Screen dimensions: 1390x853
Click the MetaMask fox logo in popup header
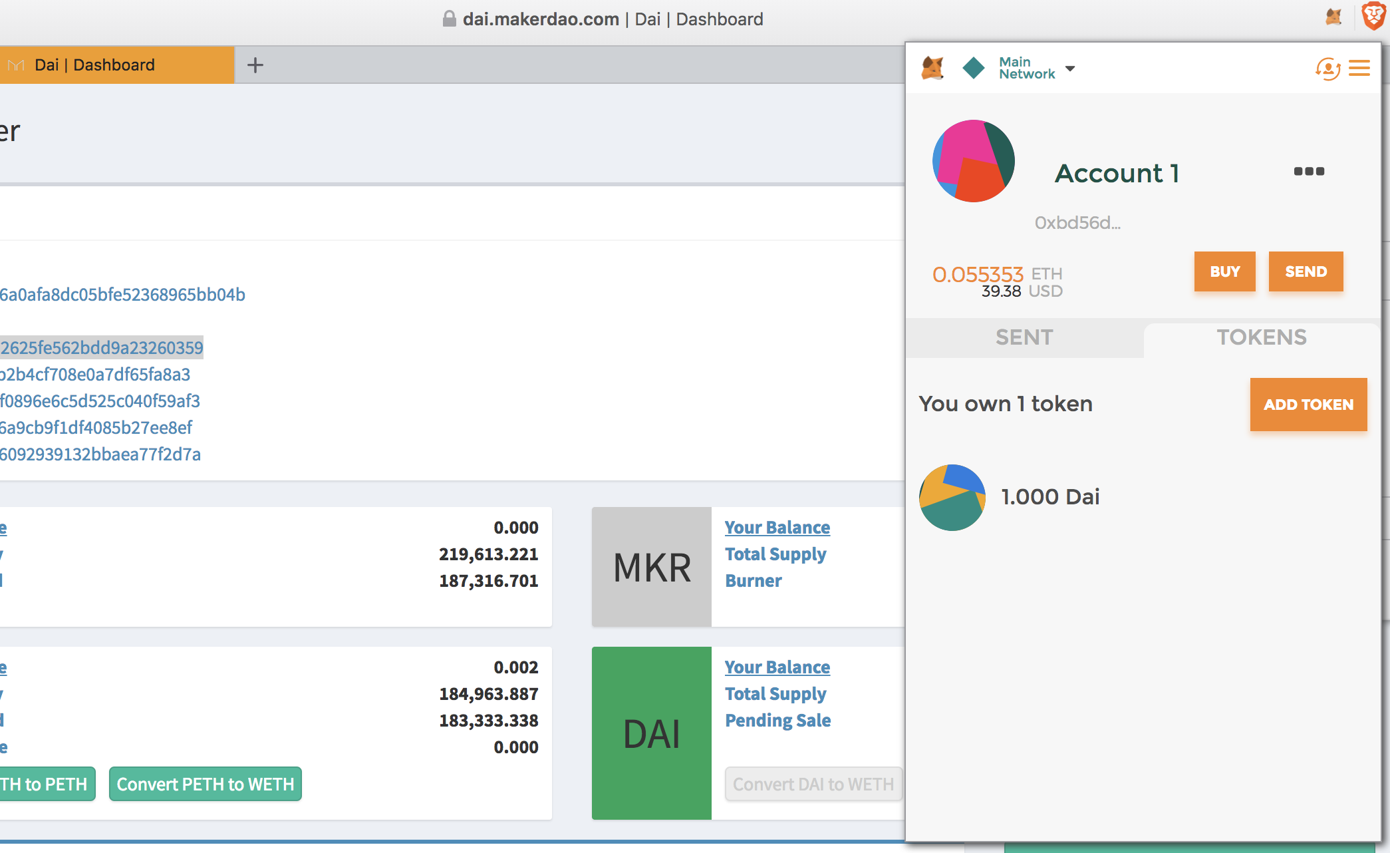(x=932, y=68)
